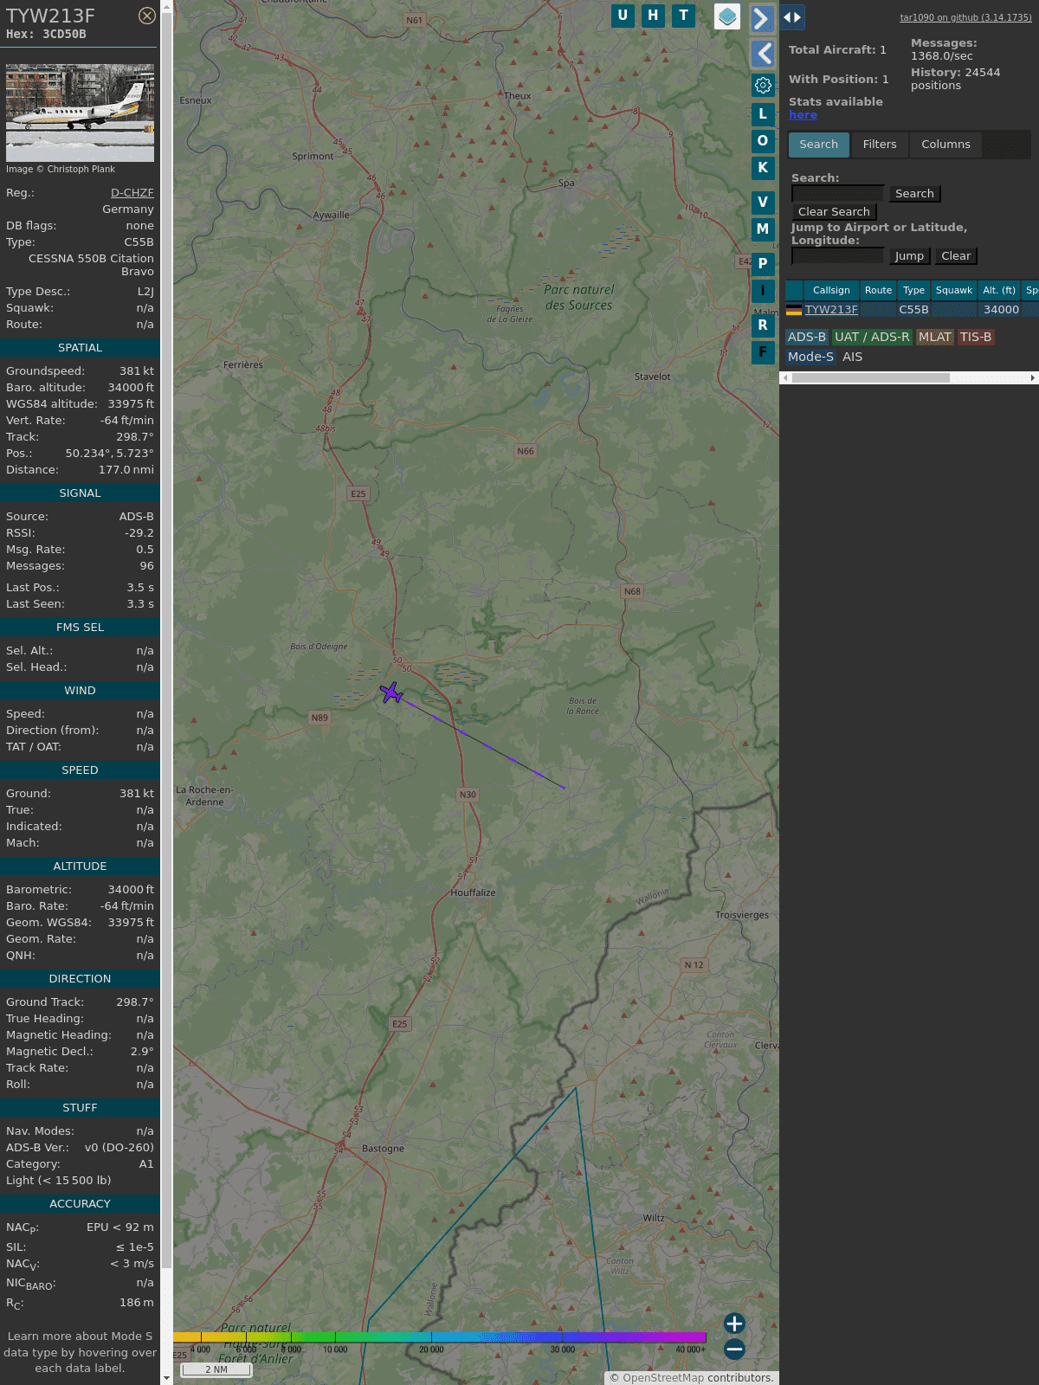Screen dimensions: 1039x1385
Task: Toggle the R map button
Action: click(x=763, y=325)
